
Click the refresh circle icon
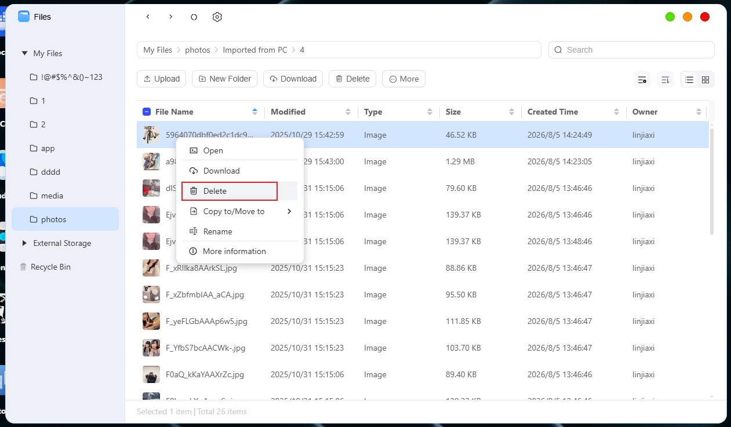click(x=194, y=17)
